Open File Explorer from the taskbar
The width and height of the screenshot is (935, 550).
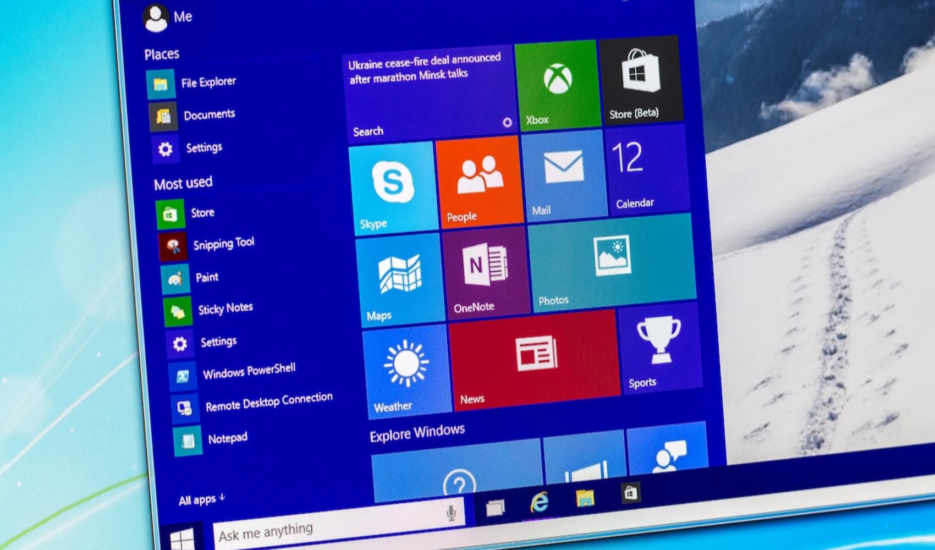pos(585,498)
